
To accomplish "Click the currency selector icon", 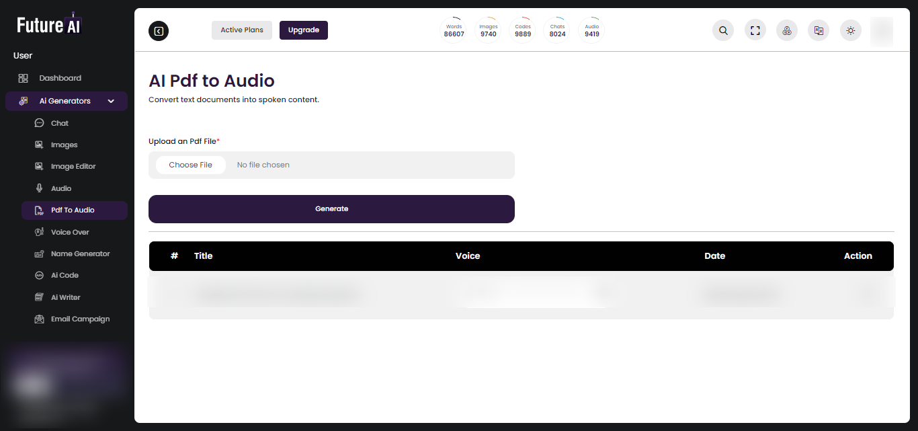I will tap(786, 30).
